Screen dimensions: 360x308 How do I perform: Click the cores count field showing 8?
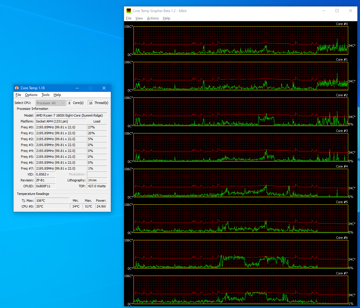tap(69, 103)
